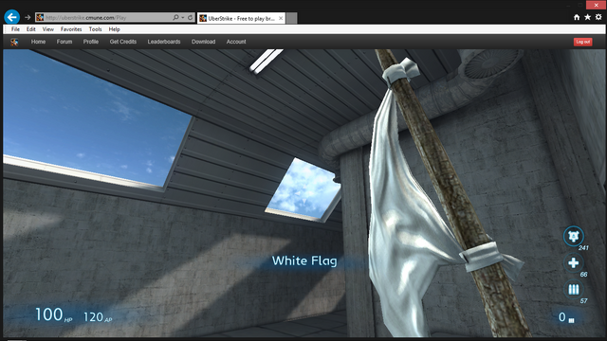Select the UberStrike browser tab
Viewport: 607px width, 341px height.
click(x=241, y=18)
